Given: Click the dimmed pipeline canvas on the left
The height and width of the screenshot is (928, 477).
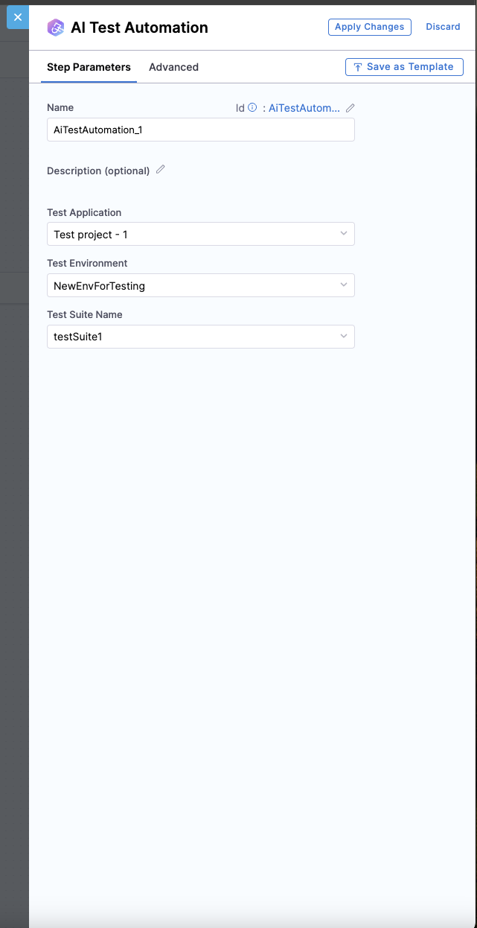Looking at the screenshot, I should pyautogui.click(x=13, y=447).
